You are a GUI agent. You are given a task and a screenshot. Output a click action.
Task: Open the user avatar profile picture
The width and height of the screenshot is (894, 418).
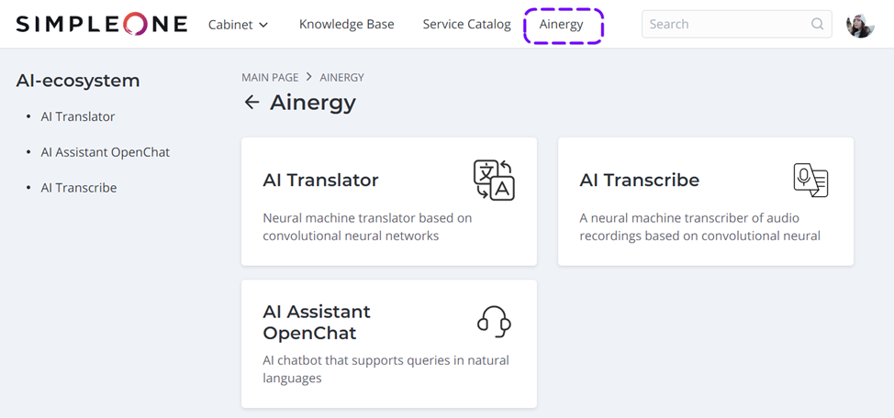point(860,25)
